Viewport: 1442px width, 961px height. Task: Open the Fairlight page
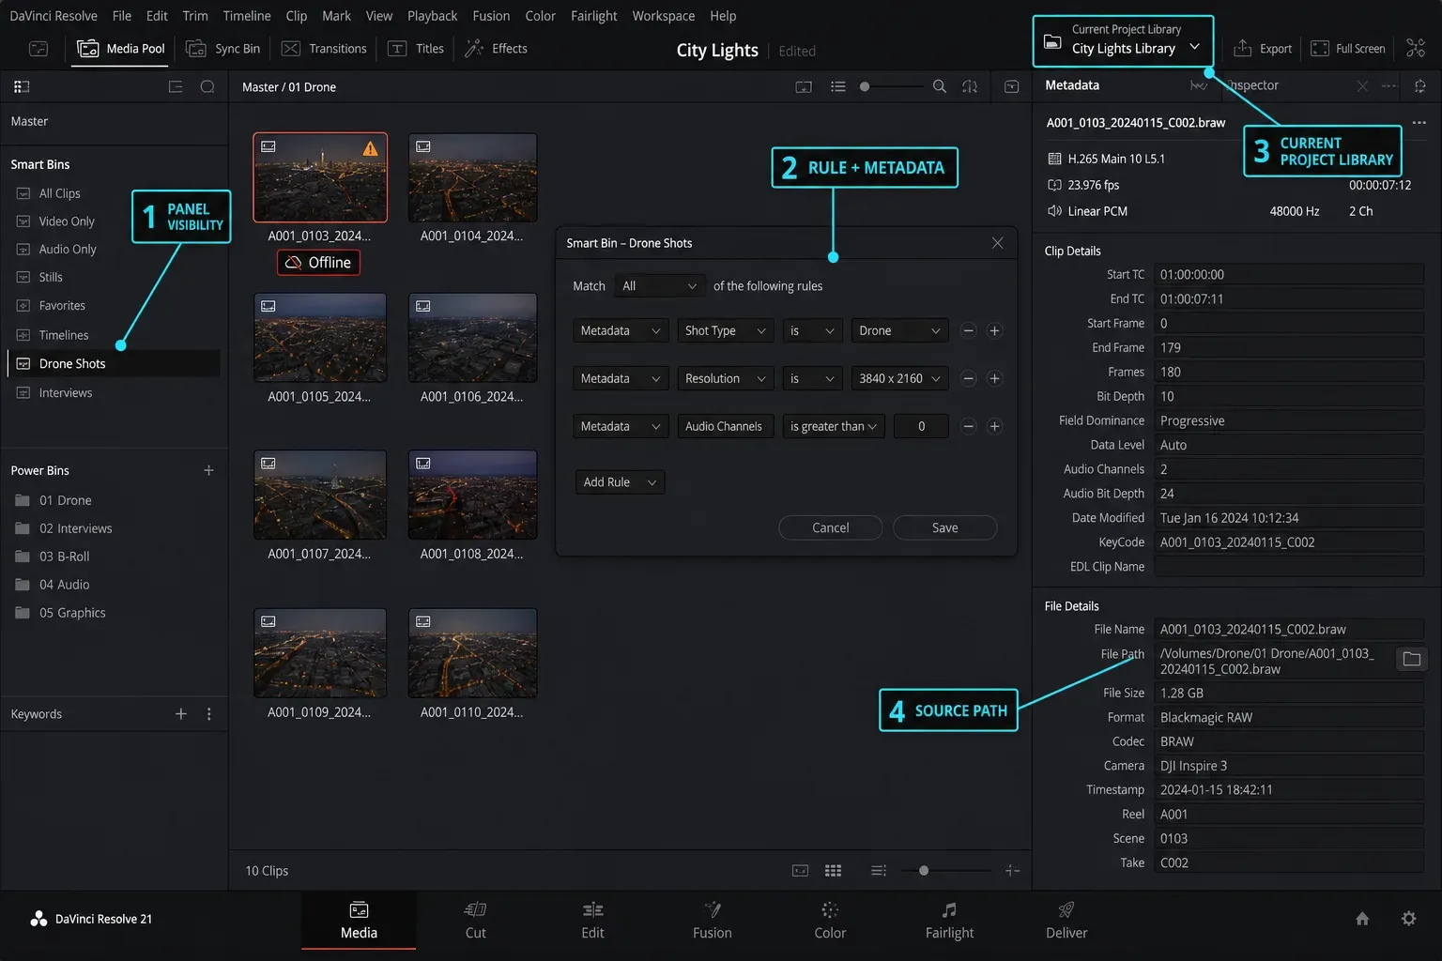pyautogui.click(x=949, y=921)
